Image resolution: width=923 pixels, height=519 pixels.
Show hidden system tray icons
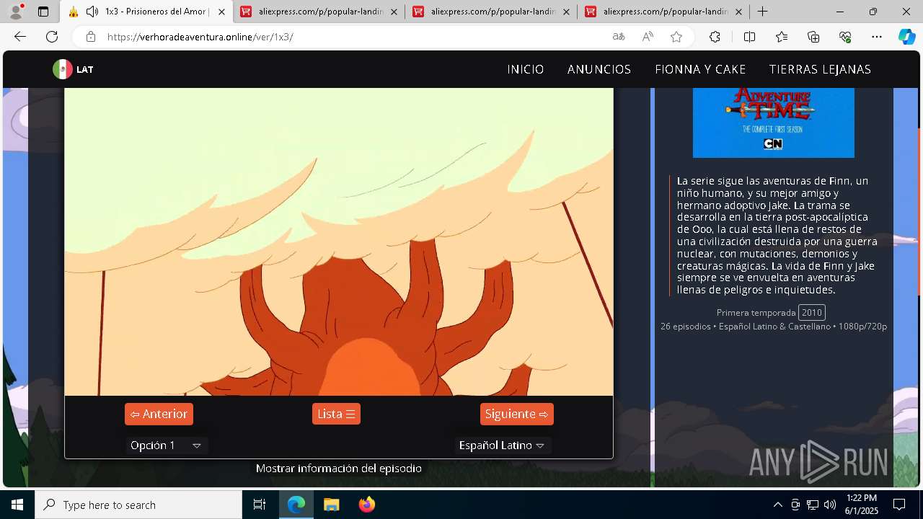[777, 505]
